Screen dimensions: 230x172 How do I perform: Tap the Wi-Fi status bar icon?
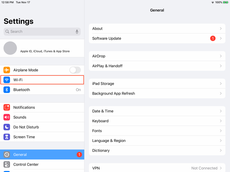click(x=213, y=2)
